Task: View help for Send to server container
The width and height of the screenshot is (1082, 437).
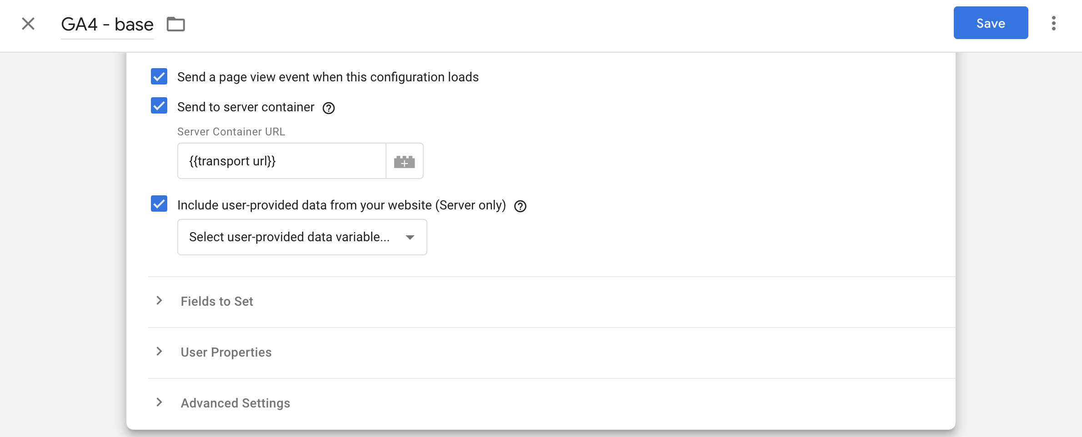Action: (x=330, y=108)
